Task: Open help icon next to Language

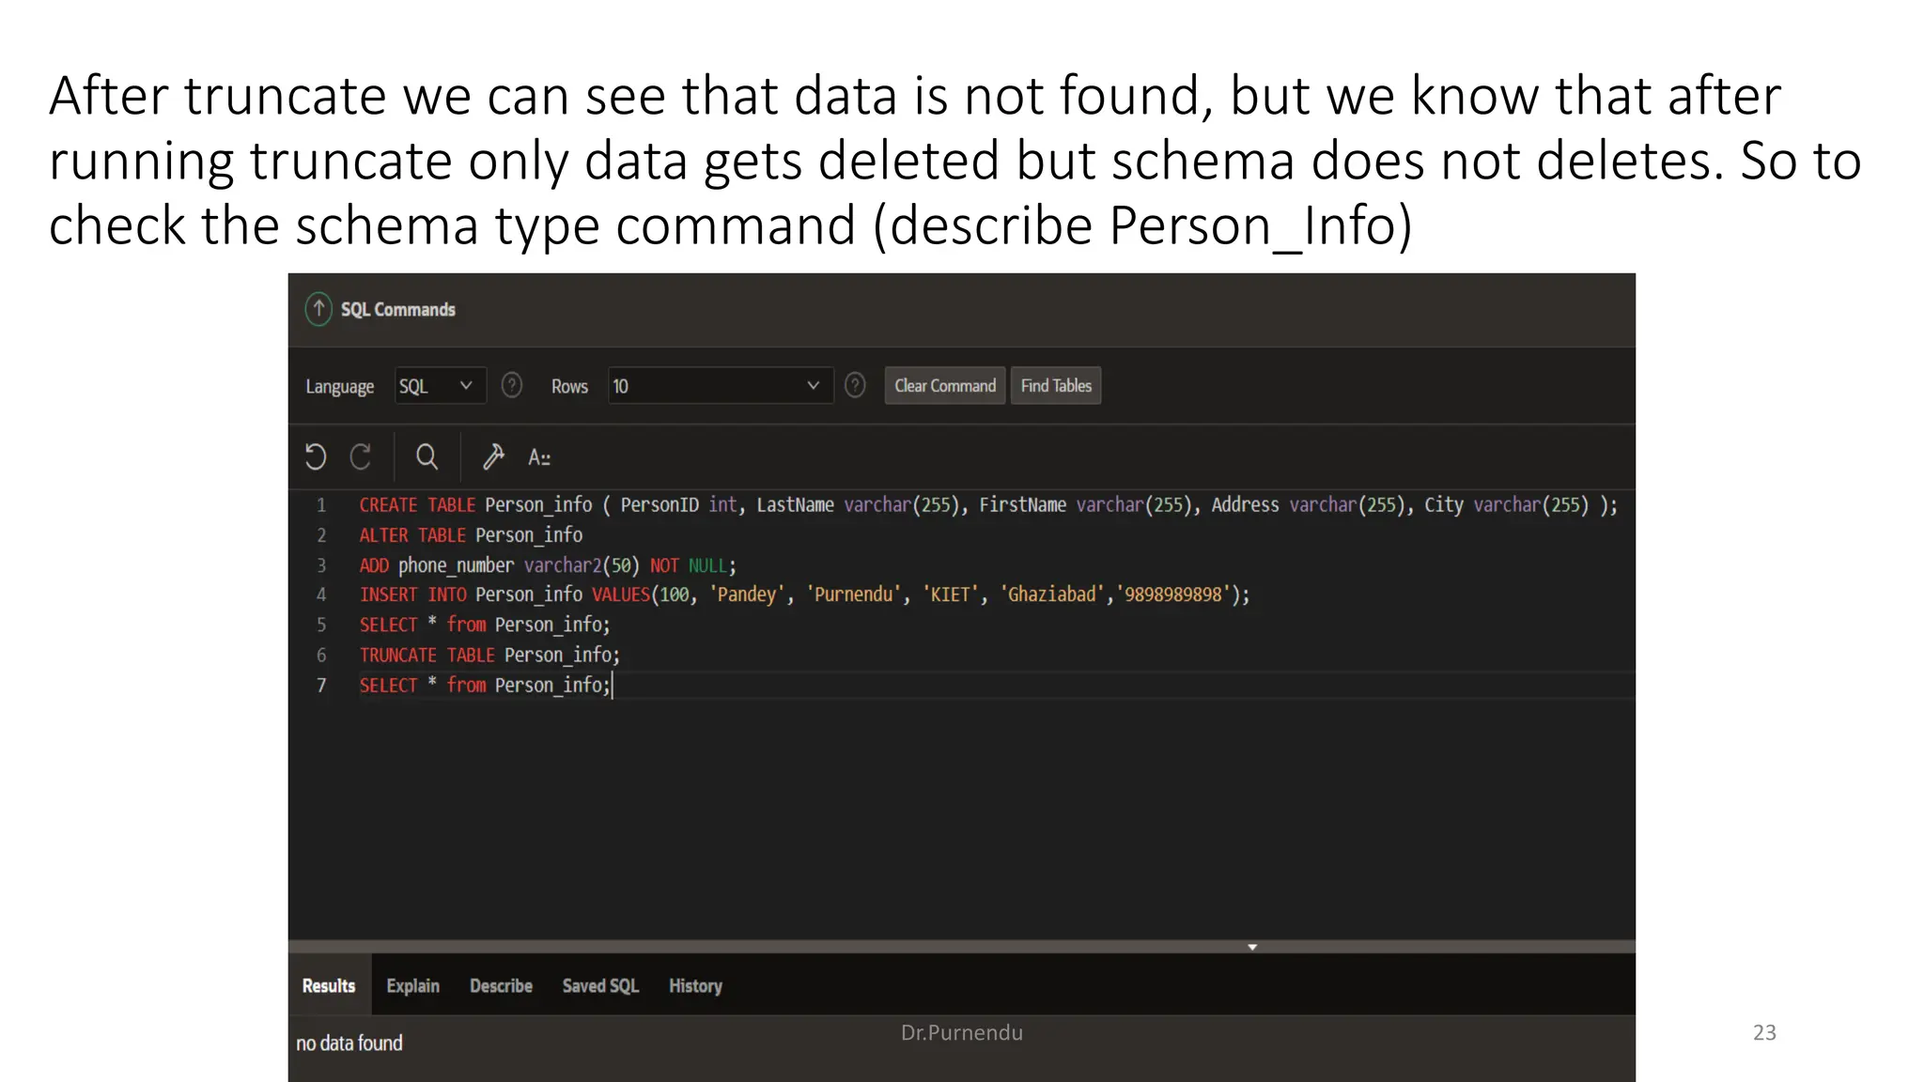Action: coord(512,385)
